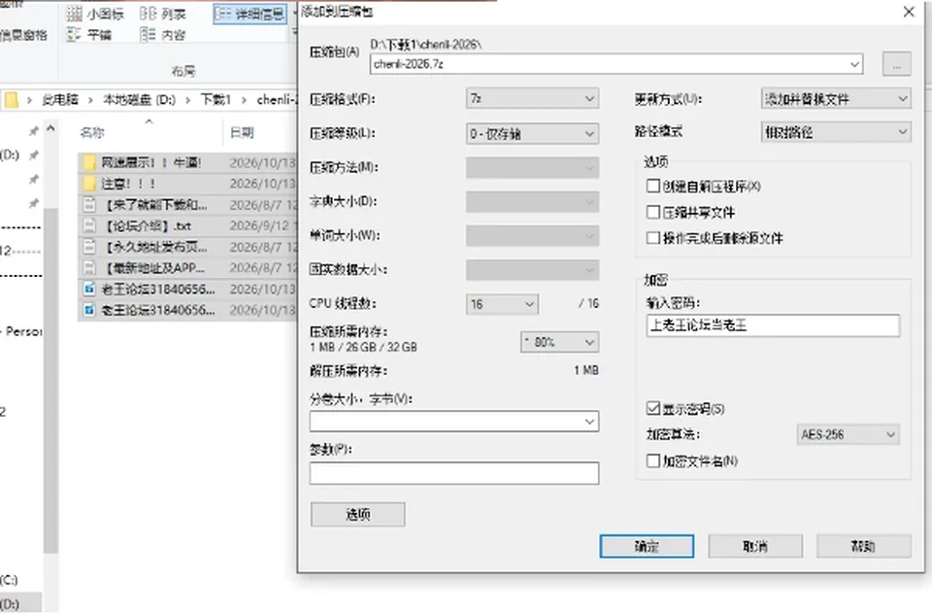Open the 更新方式 dropdown
This screenshot has width=932, height=614.
pyautogui.click(x=836, y=99)
